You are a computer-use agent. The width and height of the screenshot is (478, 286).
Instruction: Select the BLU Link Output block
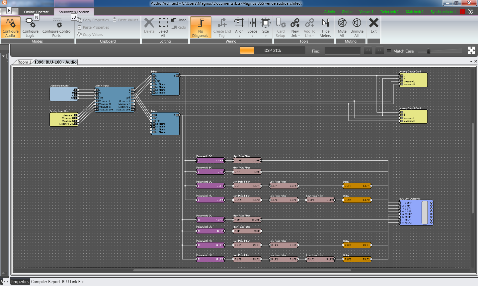tap(416, 213)
